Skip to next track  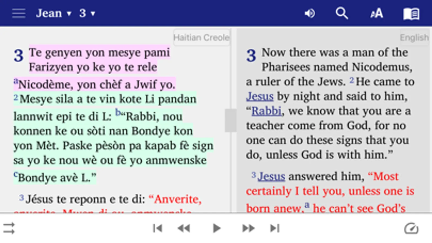[x=275, y=228]
